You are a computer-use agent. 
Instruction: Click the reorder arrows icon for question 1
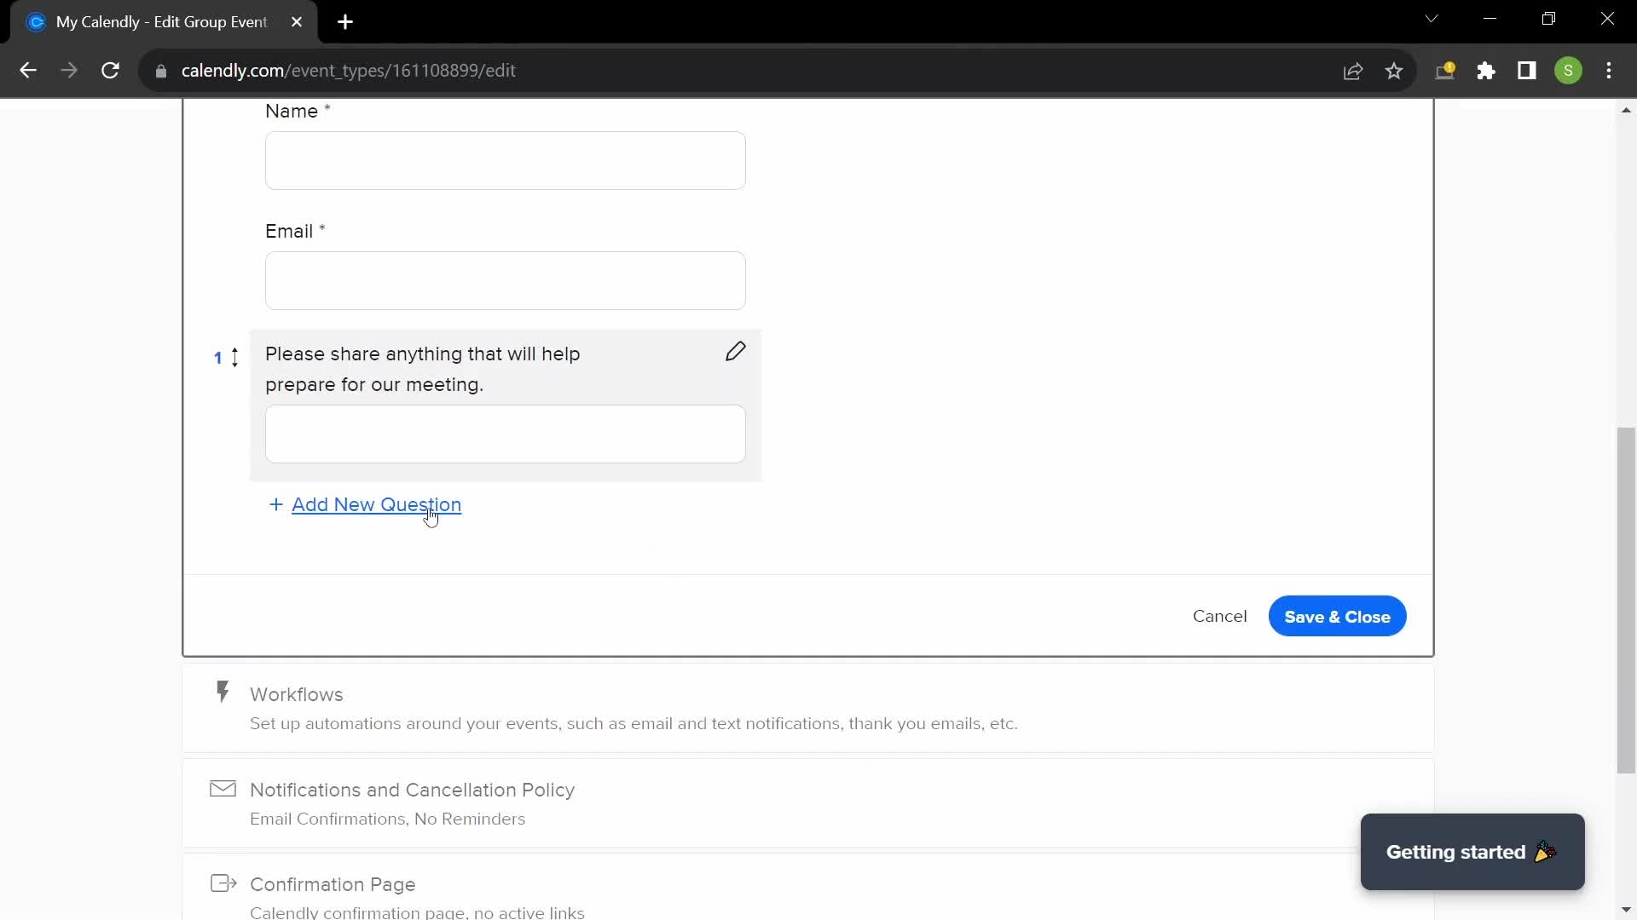pos(235,356)
